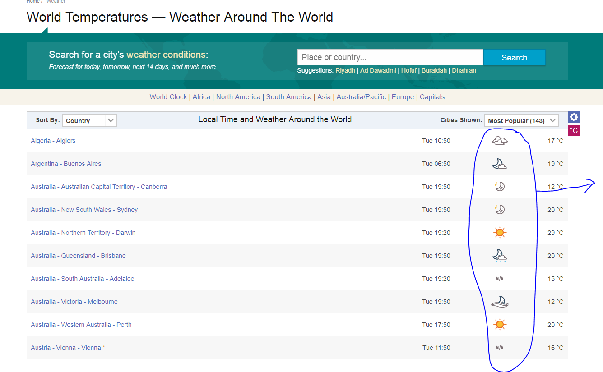Go to the Europe region link
This screenshot has height=372, width=603.
coord(403,97)
